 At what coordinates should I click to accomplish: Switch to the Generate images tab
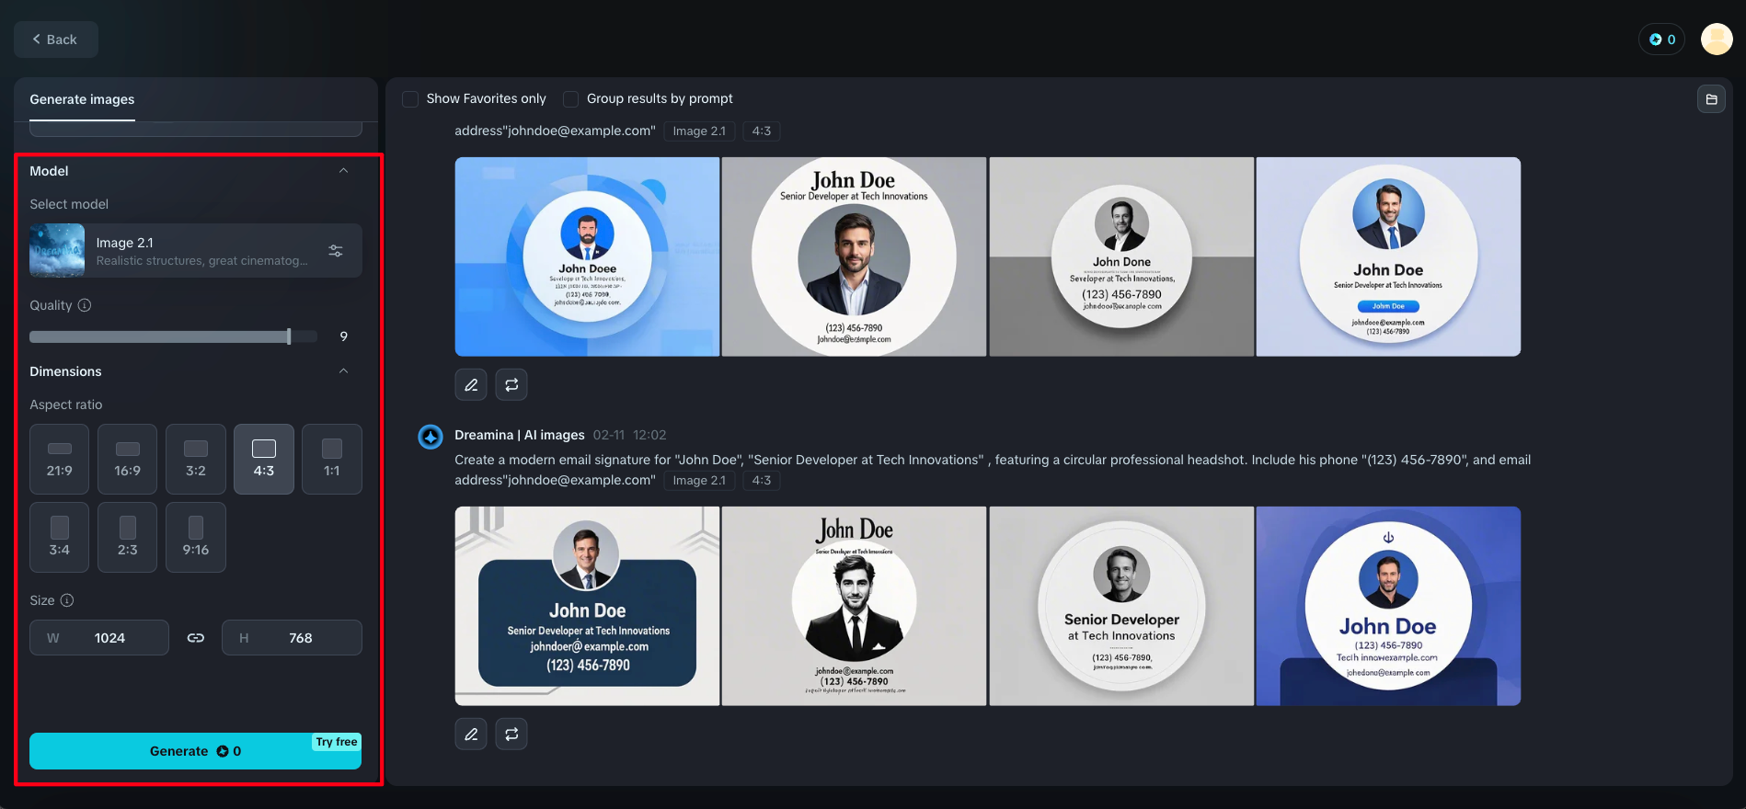tap(82, 99)
